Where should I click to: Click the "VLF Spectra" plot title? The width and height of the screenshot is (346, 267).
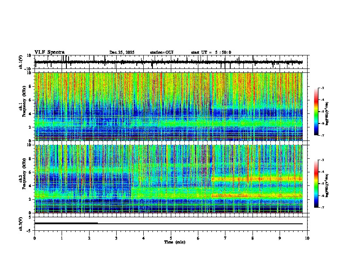coord(49,52)
